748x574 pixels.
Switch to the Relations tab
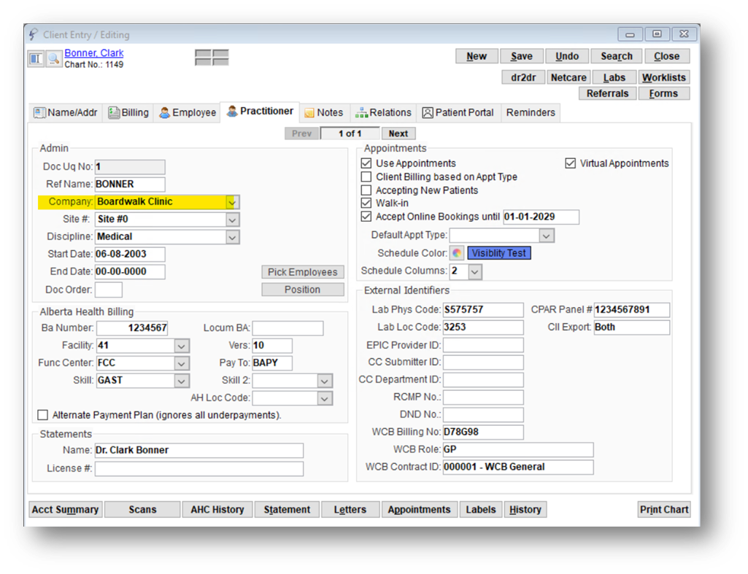click(x=384, y=113)
